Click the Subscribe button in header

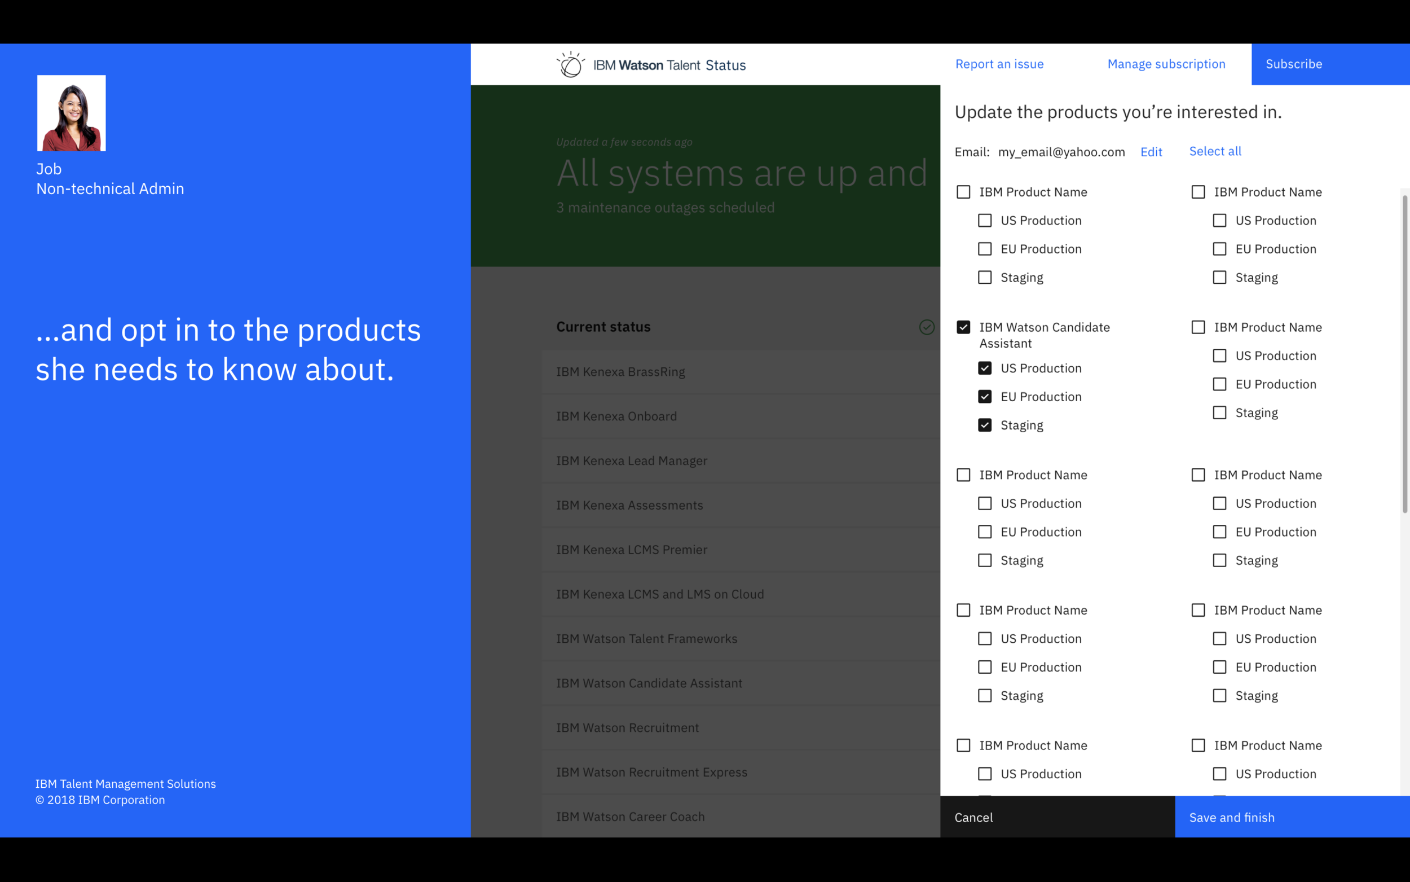pyautogui.click(x=1330, y=64)
